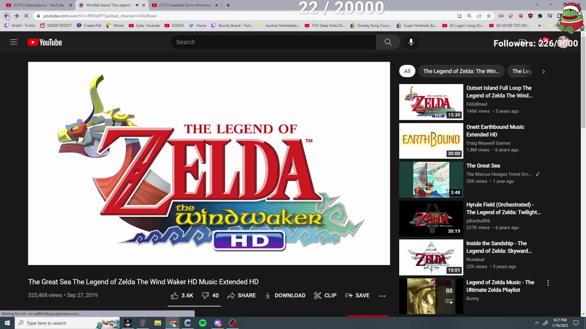Open Chrome from the taskbar
The image size is (586, 329).
173,323
